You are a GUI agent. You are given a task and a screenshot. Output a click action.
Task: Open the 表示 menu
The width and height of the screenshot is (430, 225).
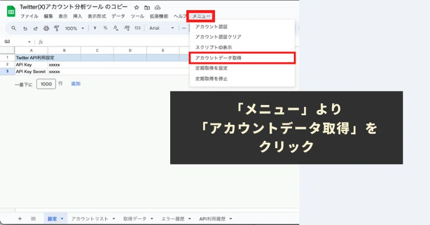[63, 16]
